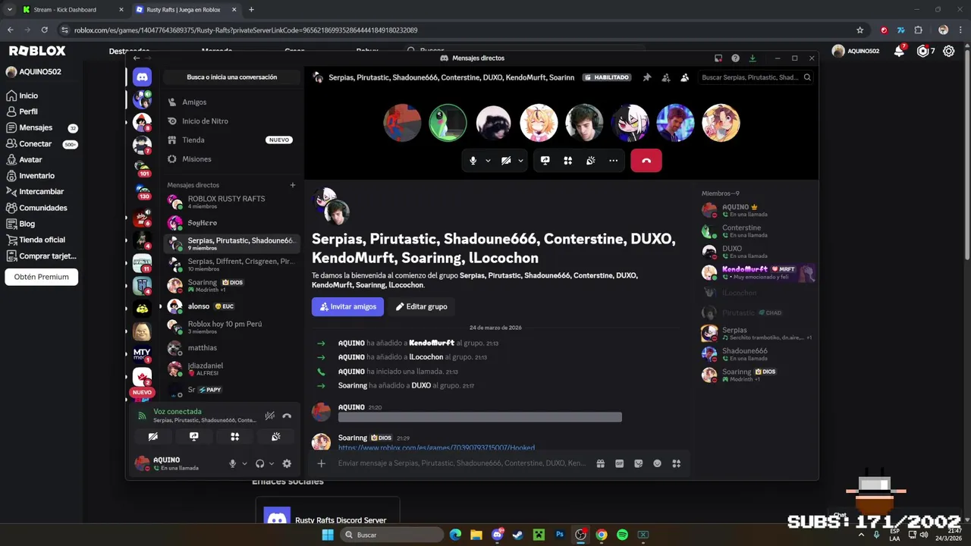971x546 pixels.
Task: Open Inicio de Nitro in Discord sidebar
Action: click(x=230, y=121)
